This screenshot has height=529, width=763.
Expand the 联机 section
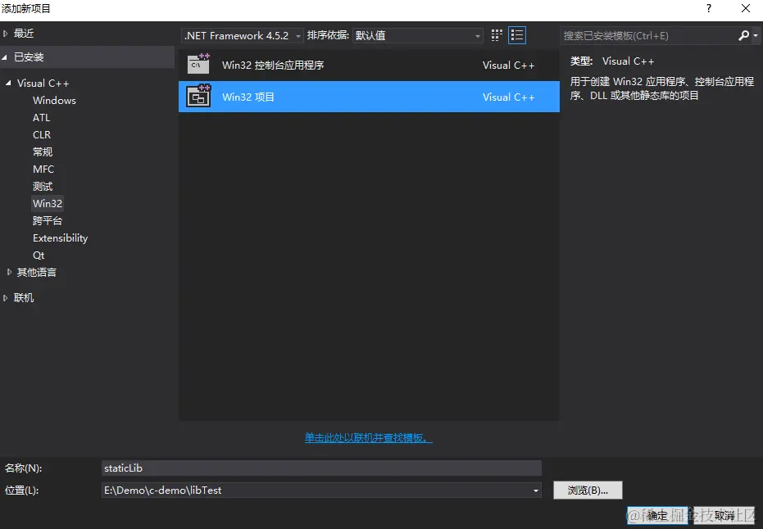pos(6,298)
